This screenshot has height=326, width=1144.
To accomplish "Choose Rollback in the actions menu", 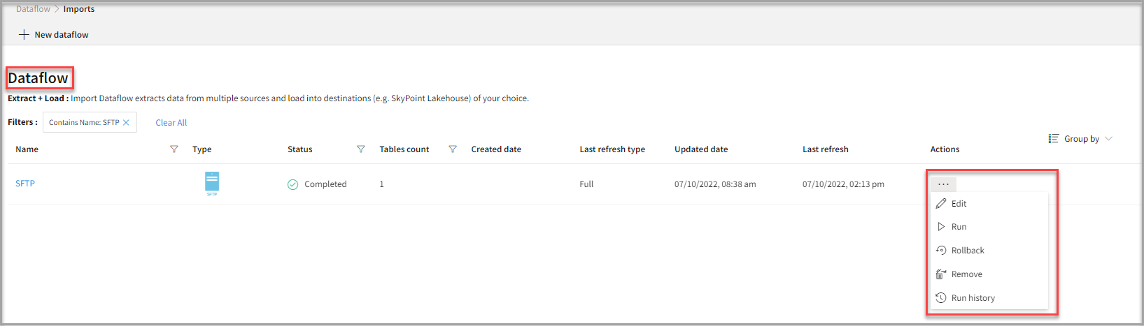I will coord(967,251).
